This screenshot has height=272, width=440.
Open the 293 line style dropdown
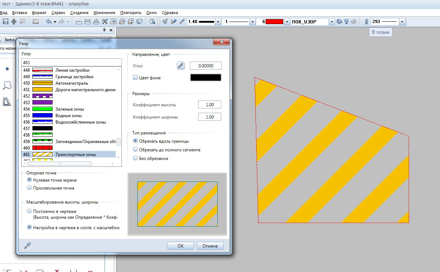[x=402, y=22]
